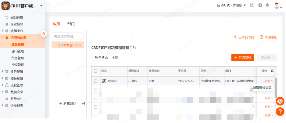The height and width of the screenshot is (123, 286).
Task: Click the 搜索成员姓名 search field
Action: [x=67, y=36]
